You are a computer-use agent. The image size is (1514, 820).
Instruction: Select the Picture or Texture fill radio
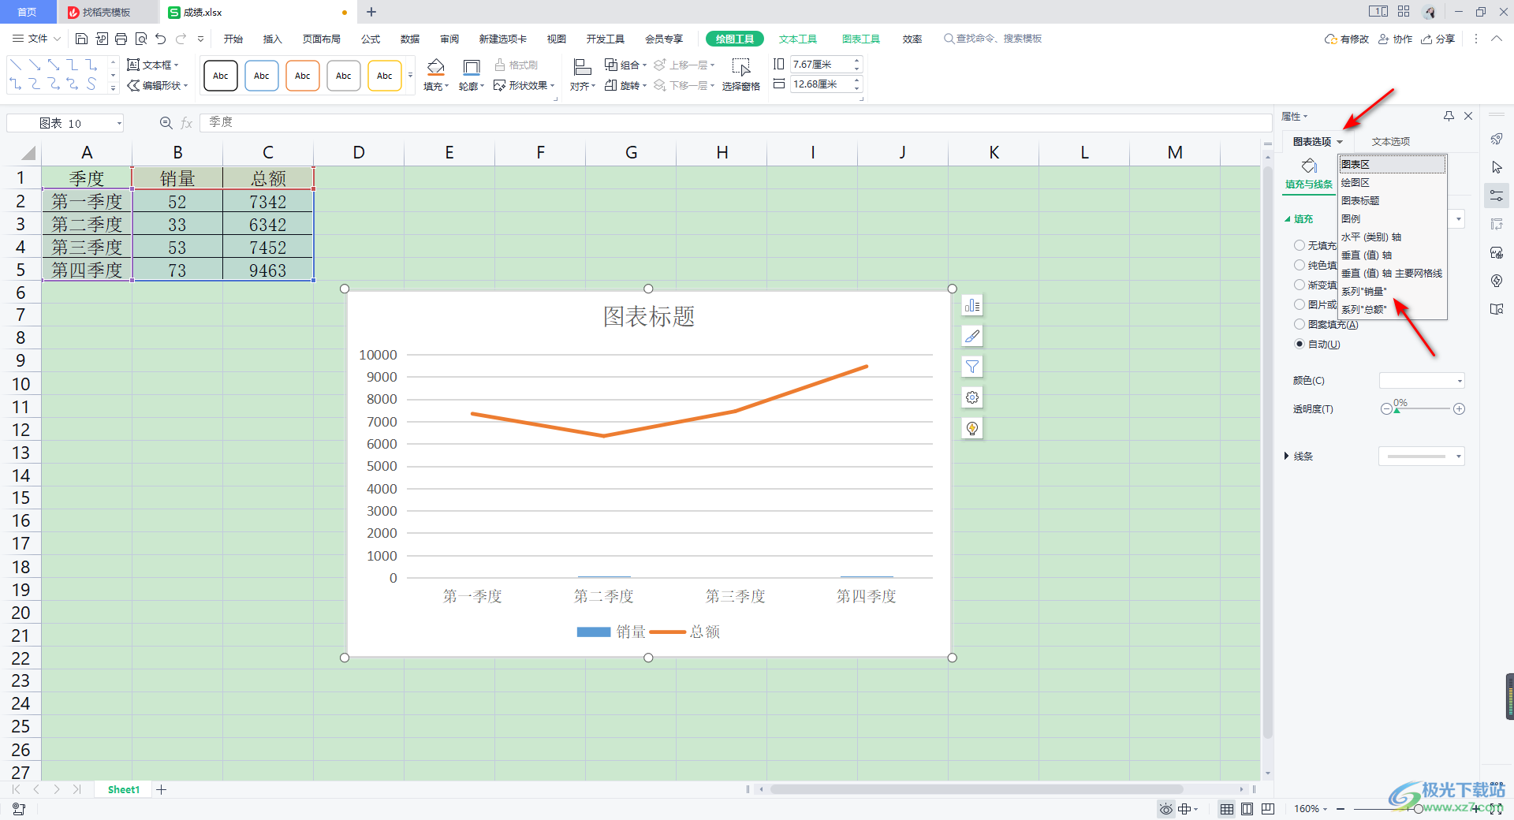1300,304
